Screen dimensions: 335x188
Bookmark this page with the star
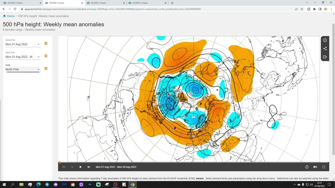(302, 9)
